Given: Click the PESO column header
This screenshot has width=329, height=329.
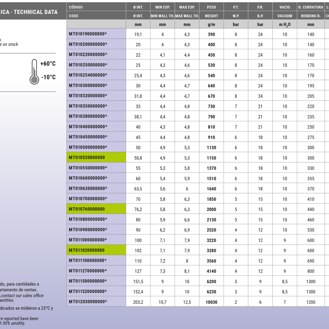Looking at the screenshot, I should (x=211, y=7).
